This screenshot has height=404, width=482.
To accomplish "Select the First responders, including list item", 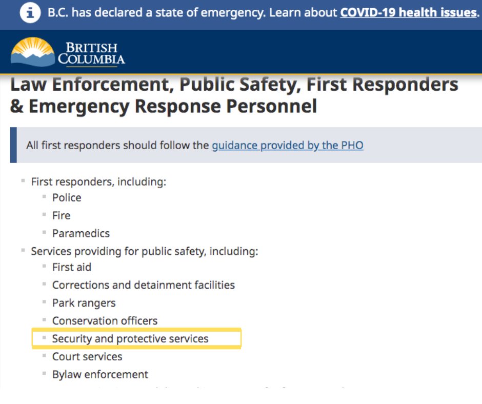I will click(x=98, y=181).
